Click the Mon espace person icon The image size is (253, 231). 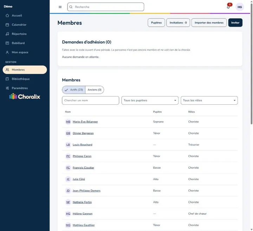click(7, 52)
